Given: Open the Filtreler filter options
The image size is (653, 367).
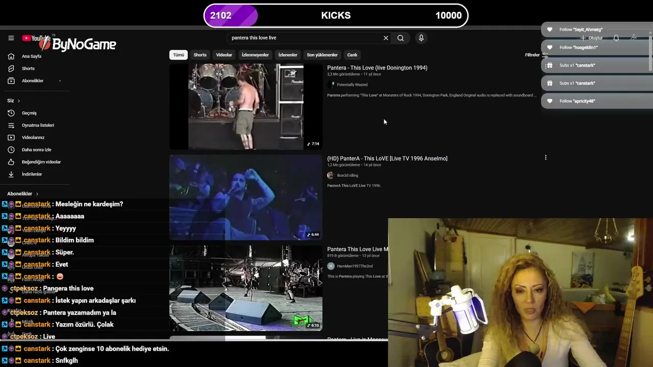Looking at the screenshot, I should pyautogui.click(x=536, y=55).
